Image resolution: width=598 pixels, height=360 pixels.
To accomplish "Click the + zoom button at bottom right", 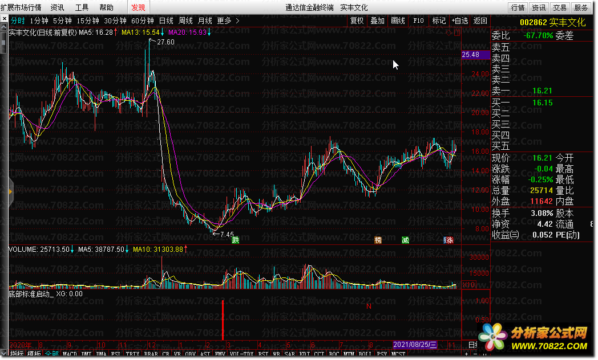I will 466,354.
